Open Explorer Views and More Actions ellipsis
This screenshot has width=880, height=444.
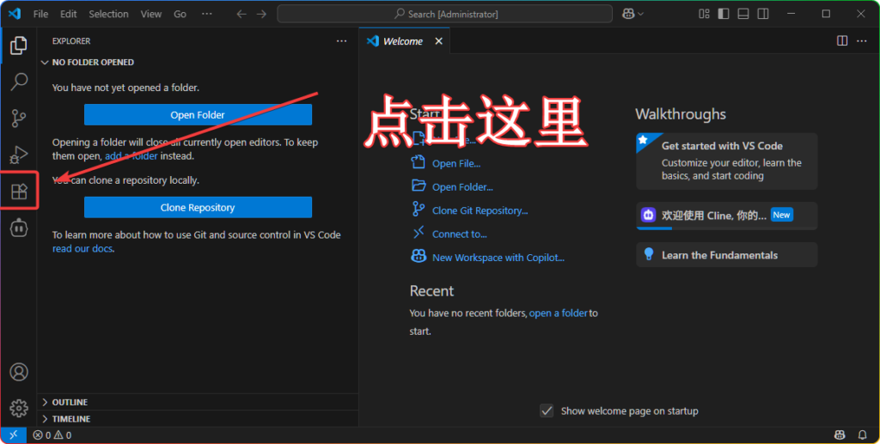[x=341, y=41]
